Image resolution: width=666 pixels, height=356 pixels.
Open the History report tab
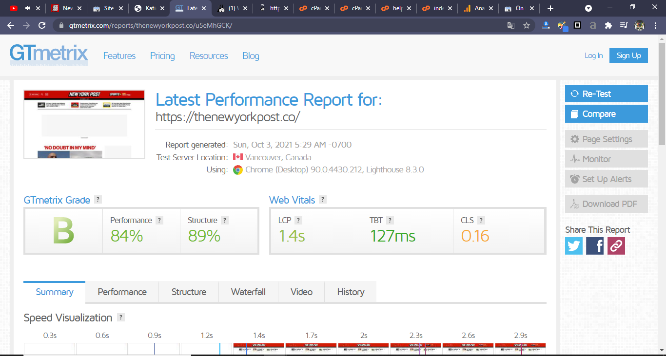click(351, 292)
